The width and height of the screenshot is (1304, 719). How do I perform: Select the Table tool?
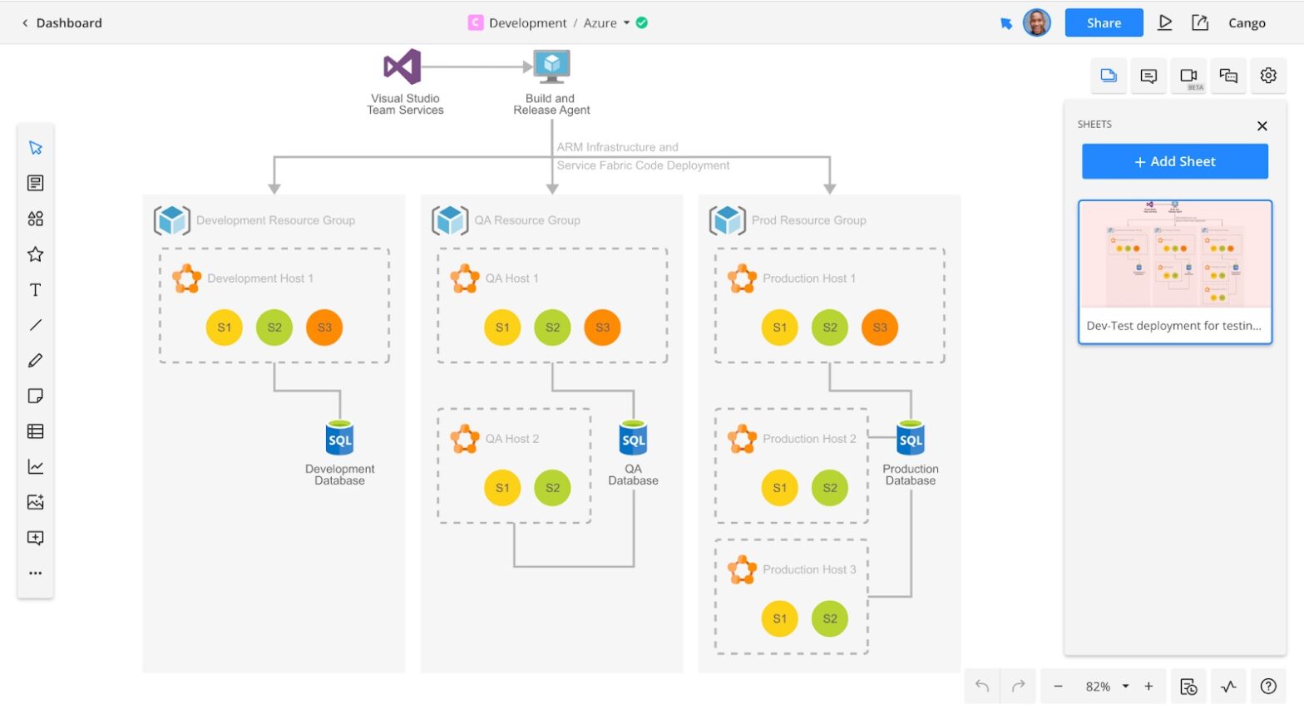[35, 431]
